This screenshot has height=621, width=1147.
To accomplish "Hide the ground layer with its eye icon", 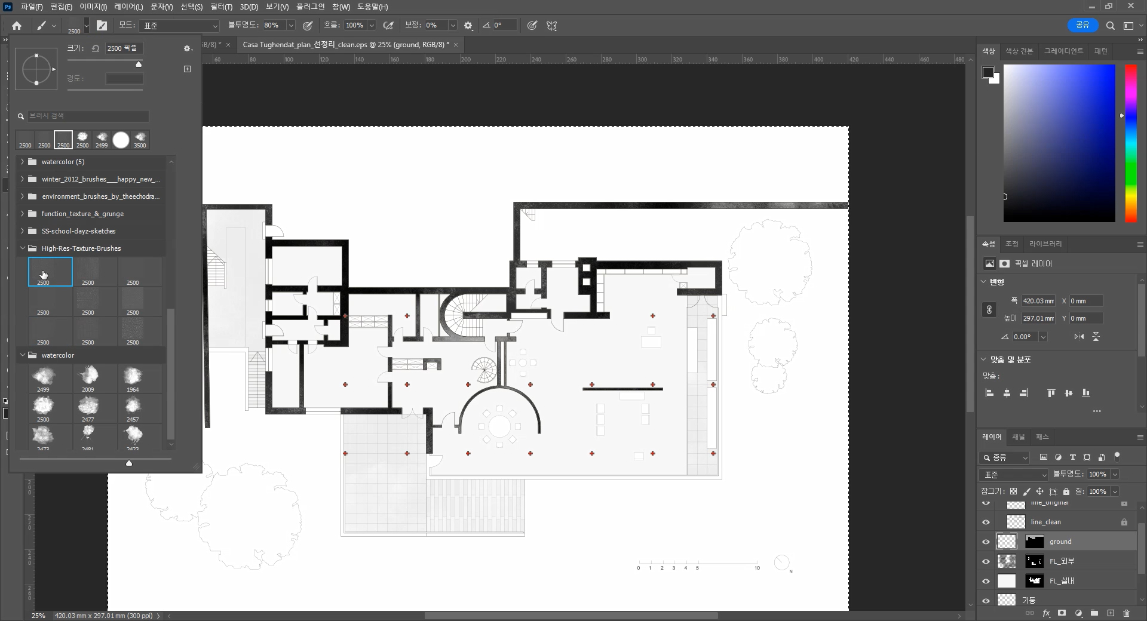I will click(x=986, y=542).
